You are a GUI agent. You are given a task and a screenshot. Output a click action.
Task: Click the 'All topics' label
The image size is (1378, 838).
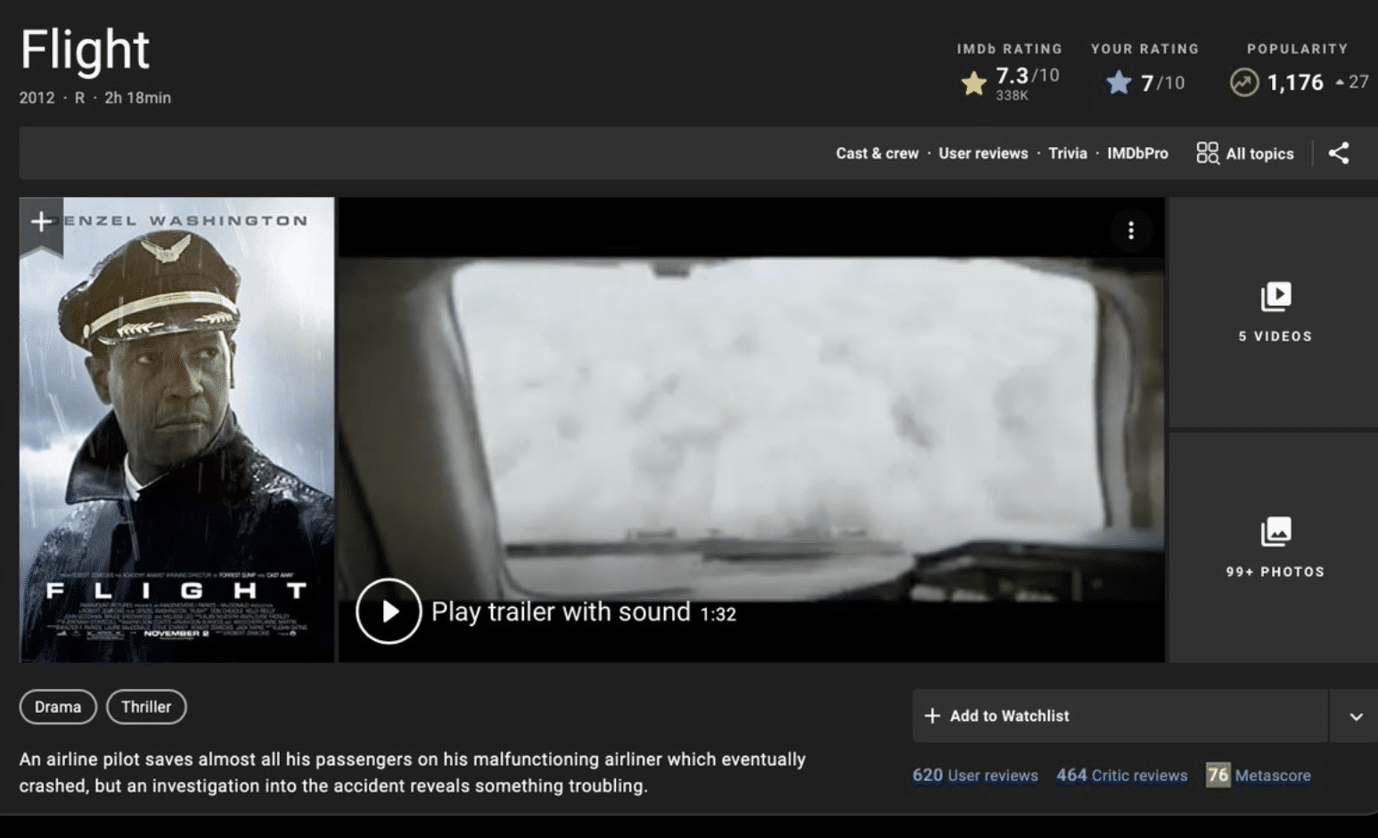(x=1259, y=153)
